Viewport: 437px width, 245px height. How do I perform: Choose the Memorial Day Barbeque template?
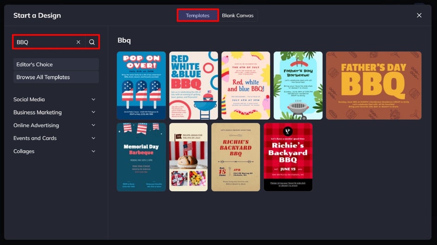pyautogui.click(x=141, y=157)
